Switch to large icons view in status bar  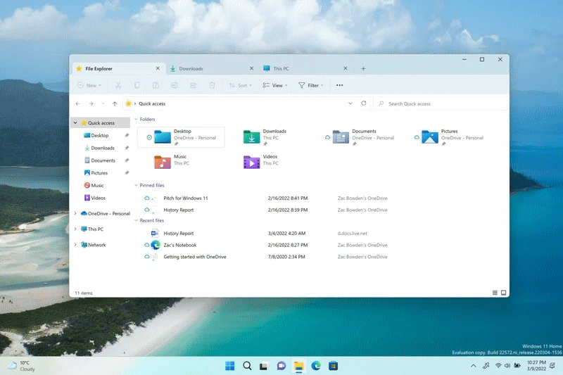pyautogui.click(x=503, y=293)
